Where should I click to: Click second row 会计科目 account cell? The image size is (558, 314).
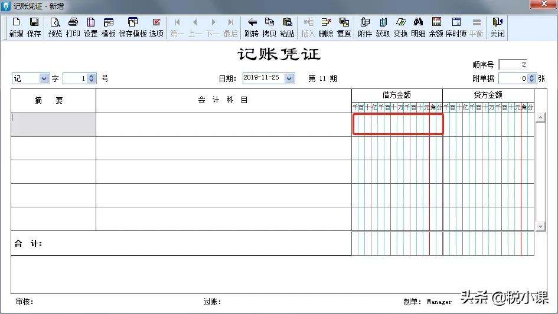224,148
